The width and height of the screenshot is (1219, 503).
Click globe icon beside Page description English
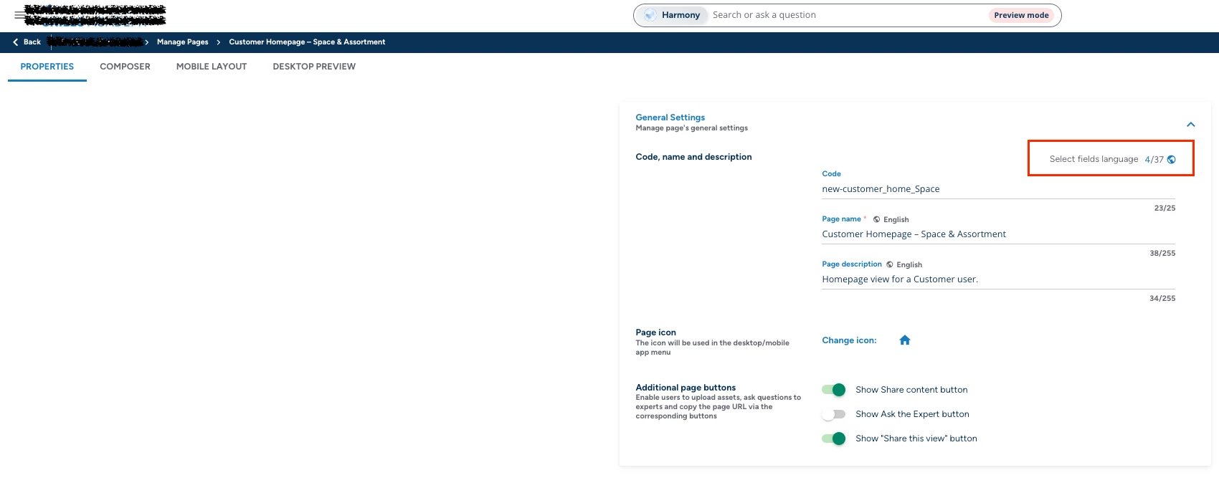tap(890, 264)
